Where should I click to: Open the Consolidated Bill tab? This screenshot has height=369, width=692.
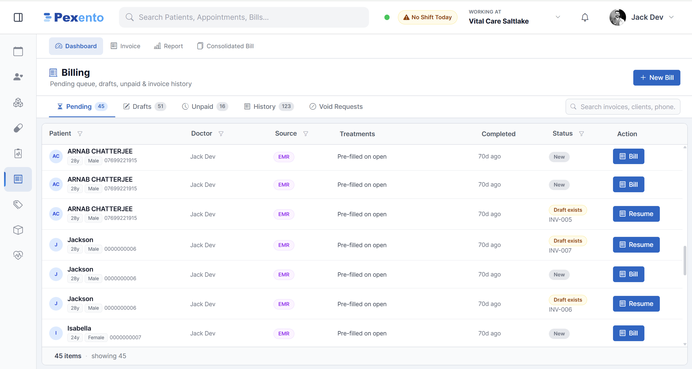click(225, 46)
